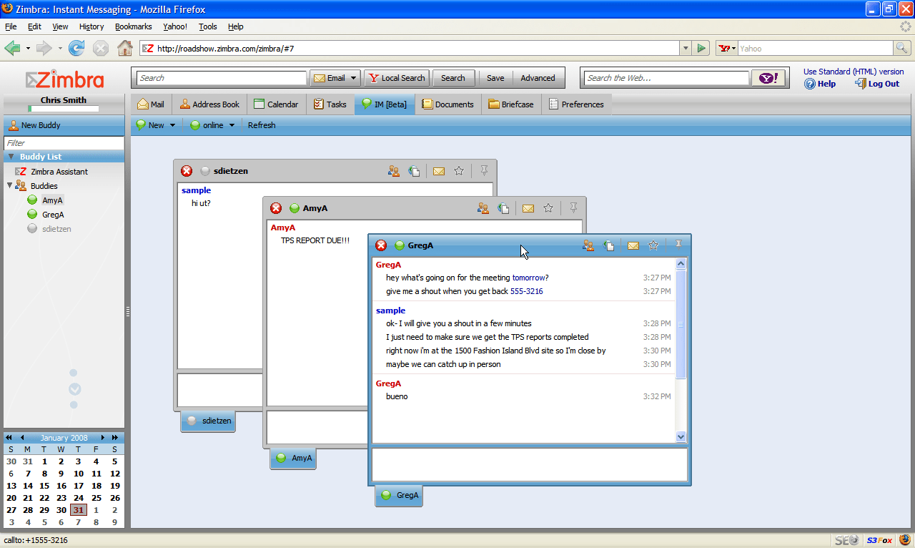The width and height of the screenshot is (915, 548).
Task: Click Chris Smith's quota bar
Action: (64, 109)
